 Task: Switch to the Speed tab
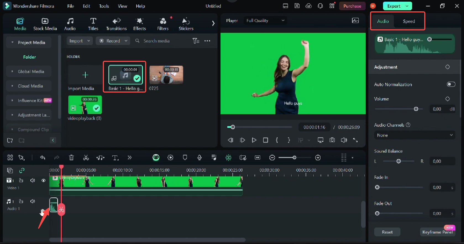(409, 21)
